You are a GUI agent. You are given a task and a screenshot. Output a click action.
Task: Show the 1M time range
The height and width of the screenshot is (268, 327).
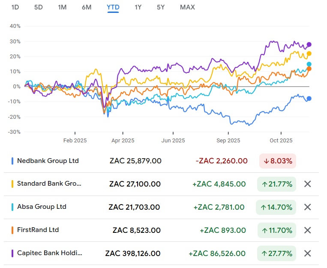coord(62,7)
